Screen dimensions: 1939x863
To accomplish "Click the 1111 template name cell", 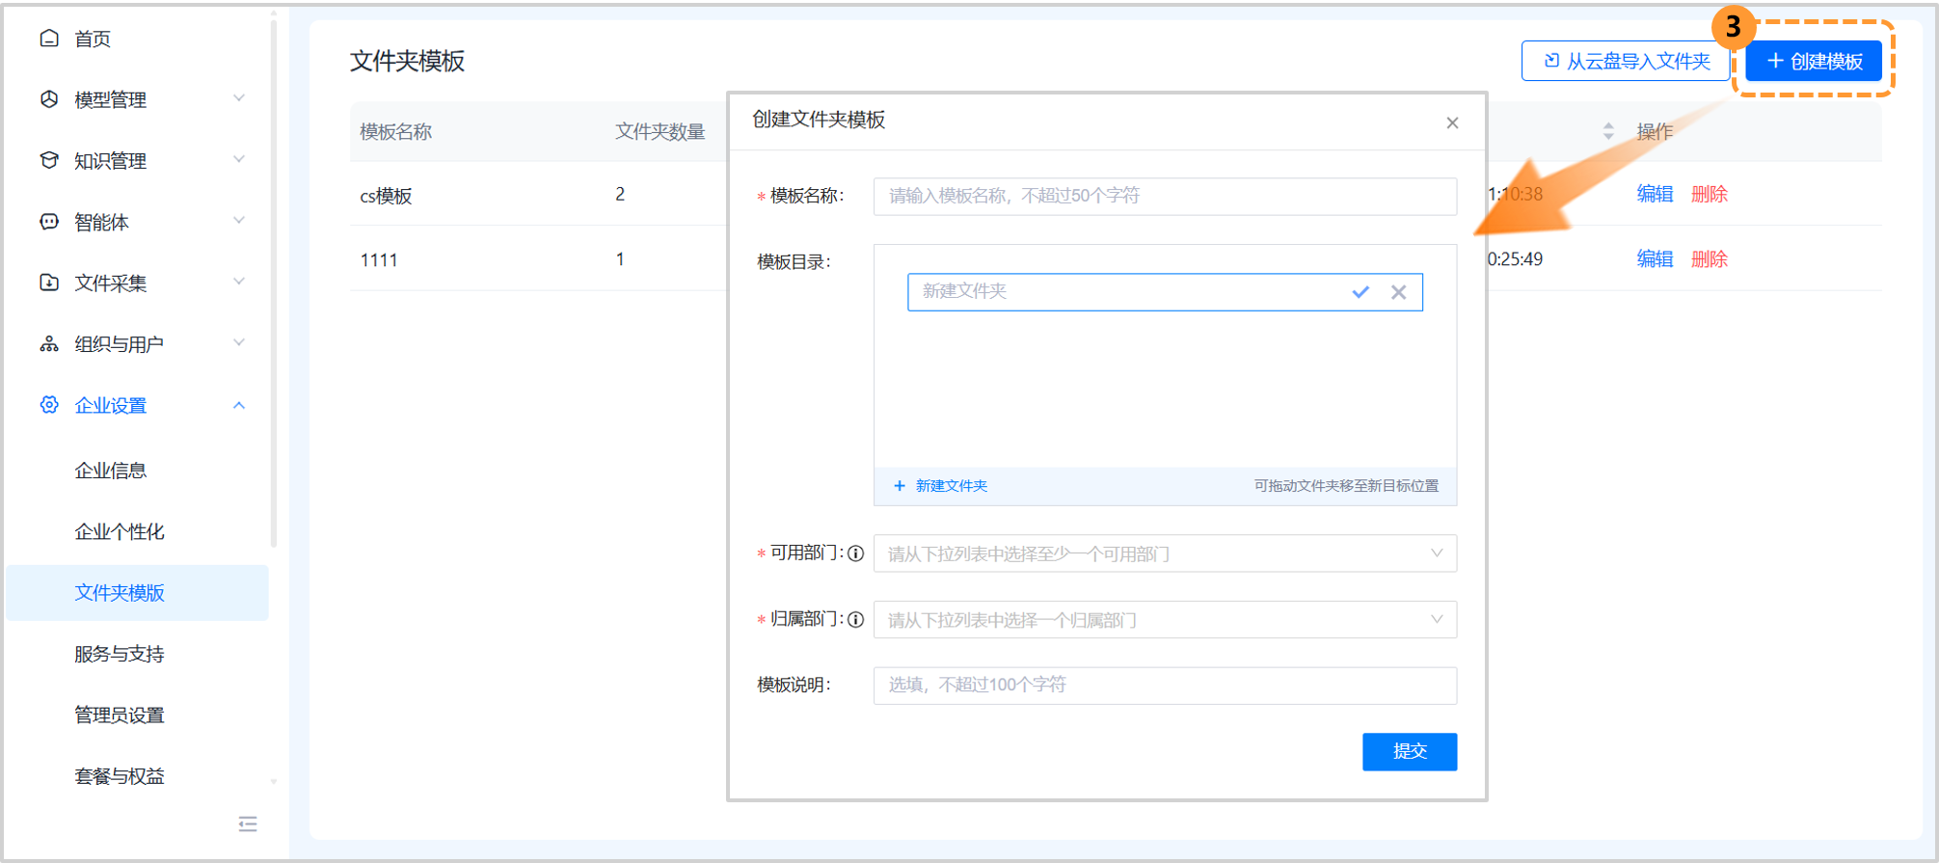I will click(x=379, y=259).
